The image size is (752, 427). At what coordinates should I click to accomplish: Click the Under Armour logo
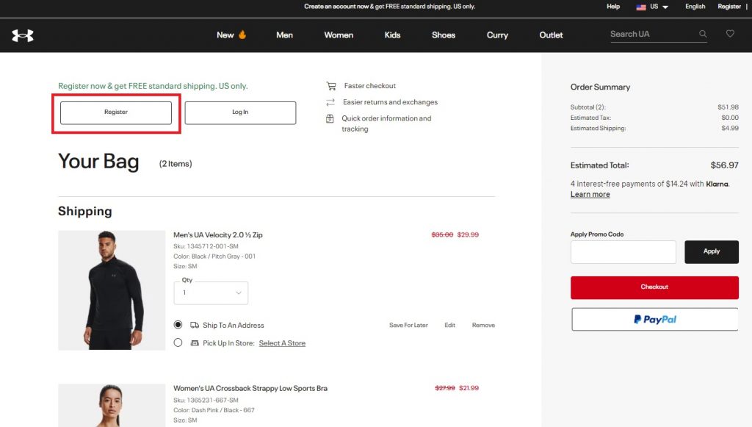tap(23, 35)
